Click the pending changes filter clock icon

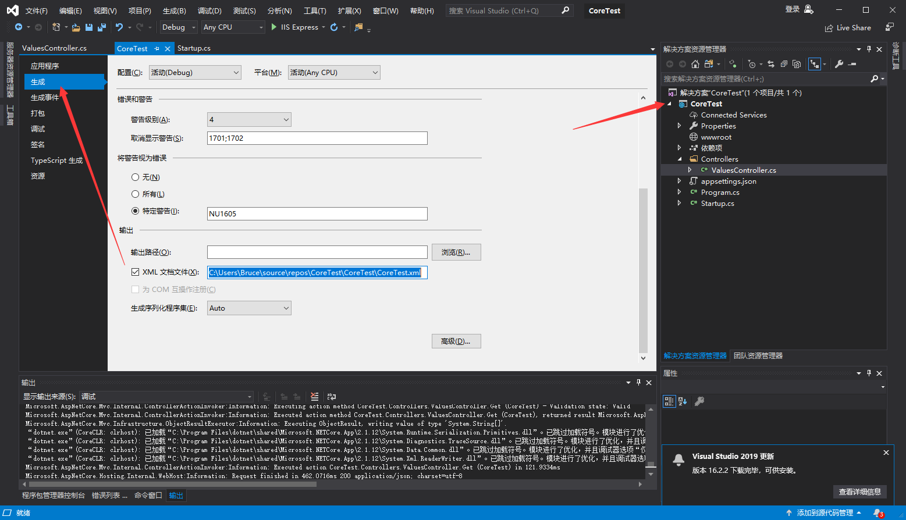(752, 64)
